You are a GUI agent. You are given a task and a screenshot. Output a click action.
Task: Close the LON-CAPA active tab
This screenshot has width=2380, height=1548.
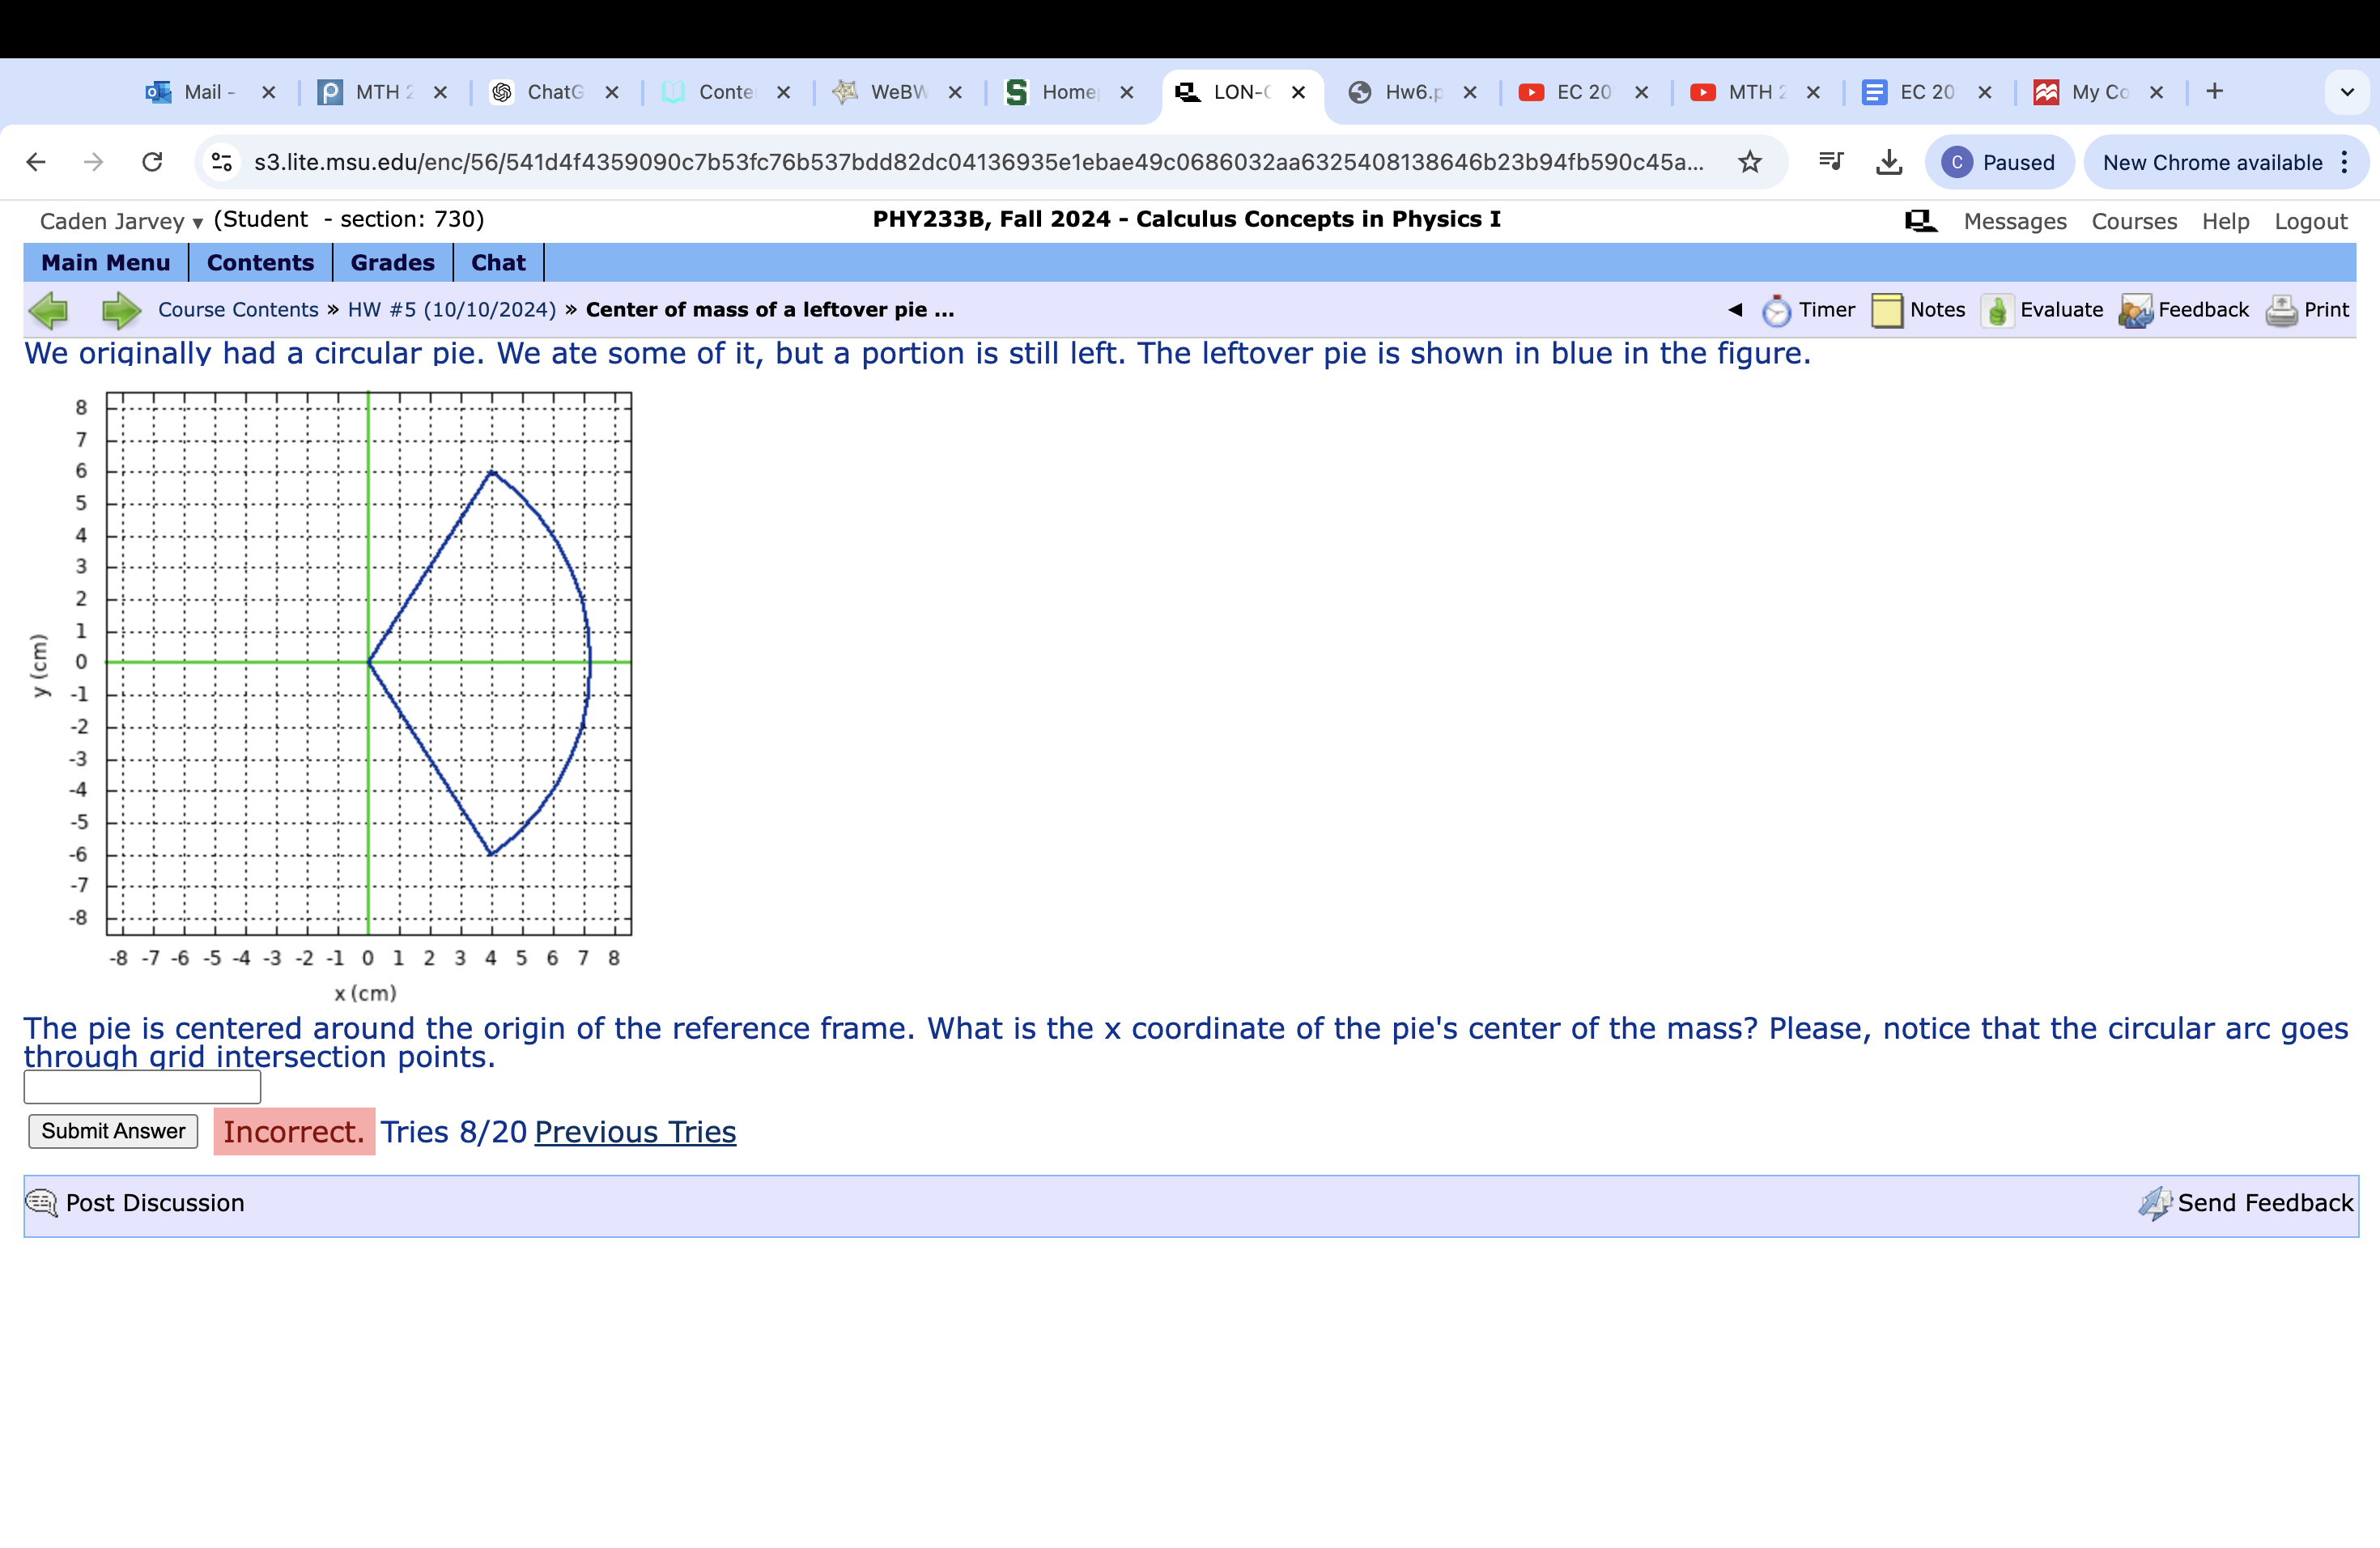click(x=1299, y=92)
